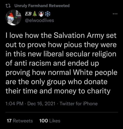
Task: Click Unruly Farmhand Retweeted label
Action: point(42,6)
